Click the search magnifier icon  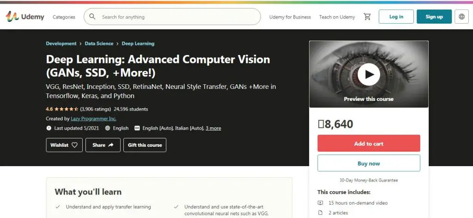[92, 17]
